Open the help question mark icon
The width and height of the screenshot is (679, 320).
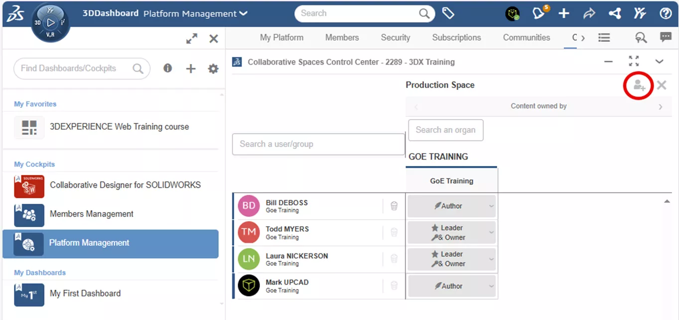click(666, 13)
